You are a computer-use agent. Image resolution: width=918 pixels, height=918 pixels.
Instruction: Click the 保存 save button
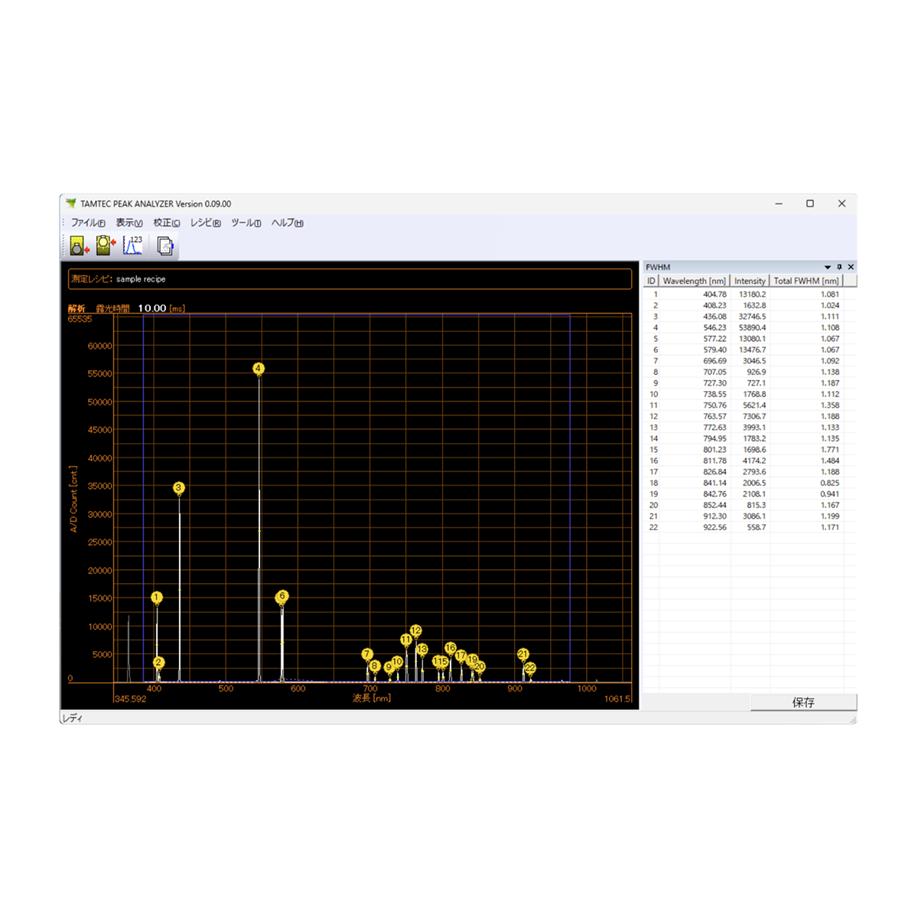[x=803, y=702]
